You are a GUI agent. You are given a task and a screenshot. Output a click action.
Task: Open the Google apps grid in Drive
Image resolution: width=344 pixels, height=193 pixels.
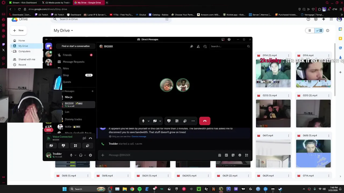coord(331,19)
